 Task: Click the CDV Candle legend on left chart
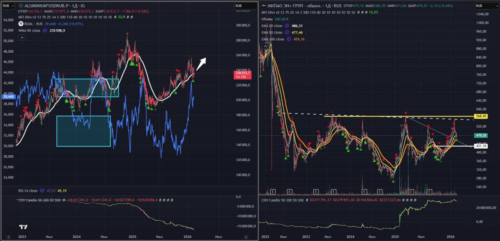click(x=39, y=200)
